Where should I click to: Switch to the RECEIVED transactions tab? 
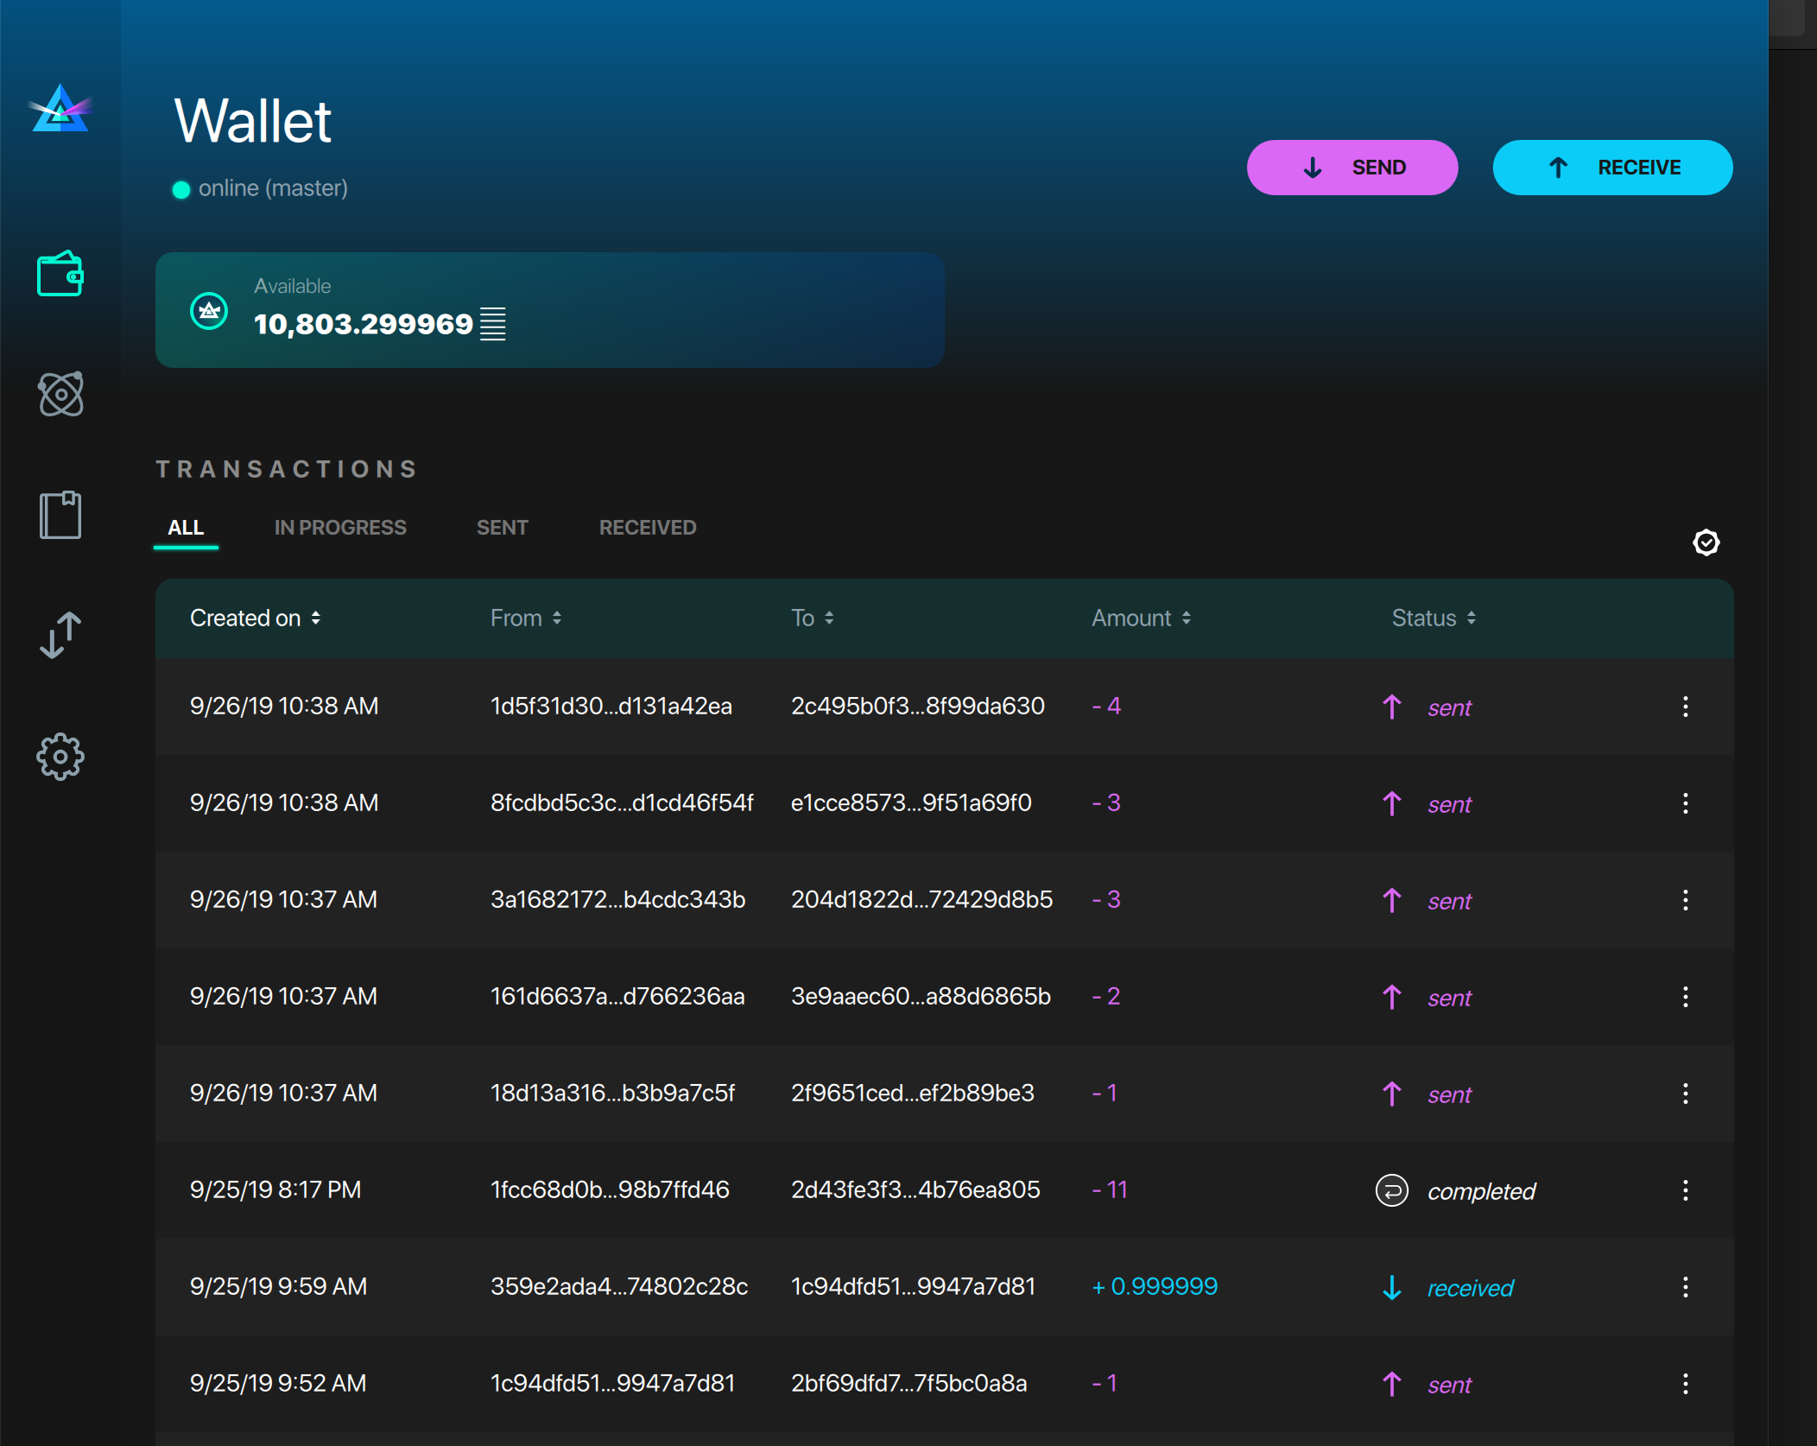click(647, 527)
